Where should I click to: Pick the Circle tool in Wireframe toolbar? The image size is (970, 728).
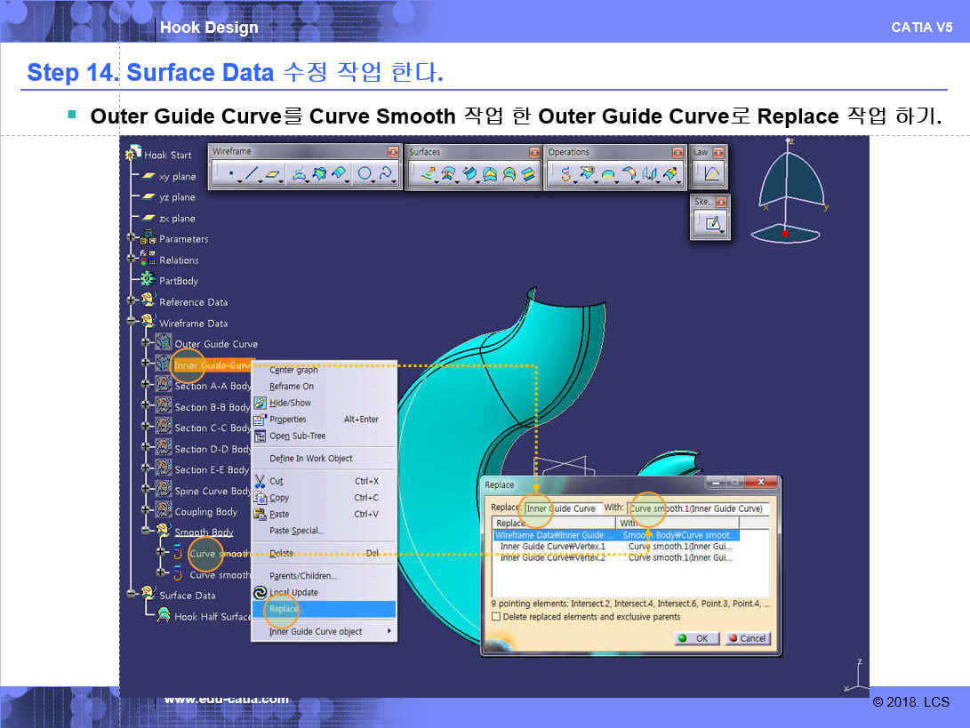coord(365,175)
